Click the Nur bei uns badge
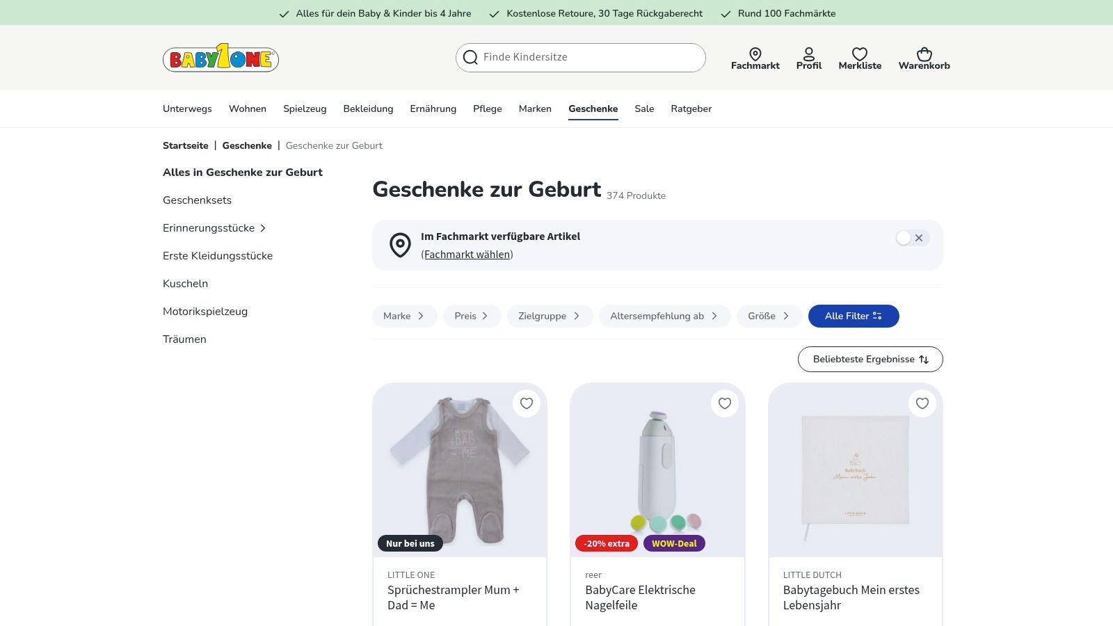This screenshot has width=1113, height=626. pos(410,543)
